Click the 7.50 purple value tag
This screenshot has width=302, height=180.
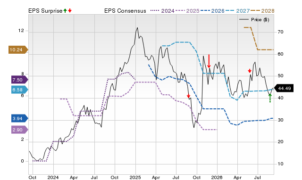[20, 80]
